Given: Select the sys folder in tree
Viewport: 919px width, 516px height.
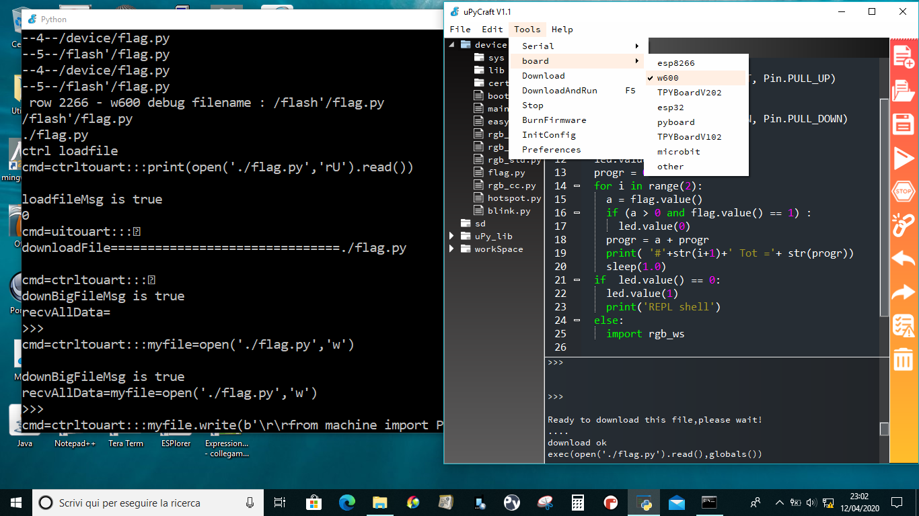Looking at the screenshot, I should (x=497, y=58).
